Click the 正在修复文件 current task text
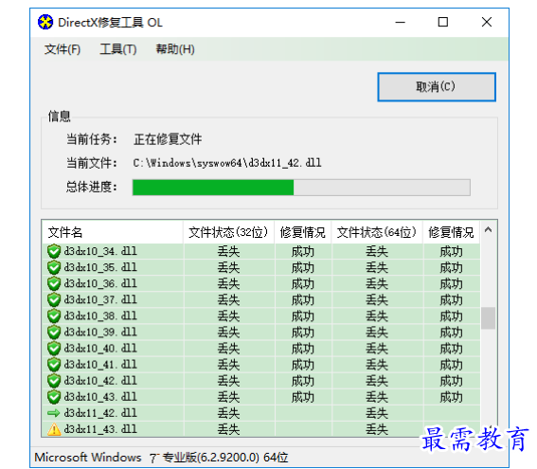Image resolution: width=537 pixels, height=469 pixels. 168,139
